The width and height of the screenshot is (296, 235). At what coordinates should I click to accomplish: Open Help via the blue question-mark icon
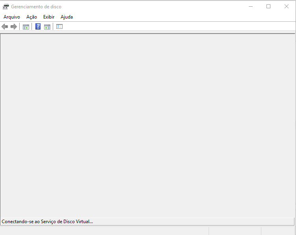pos(38,26)
